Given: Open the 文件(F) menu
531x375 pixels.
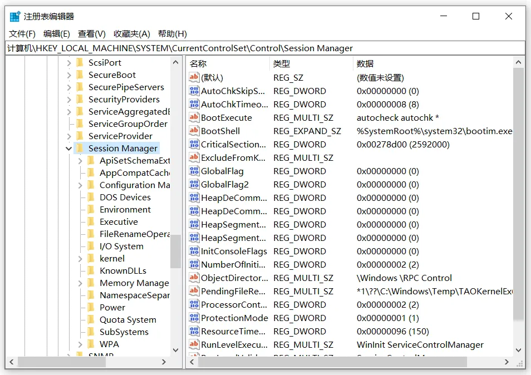Looking at the screenshot, I should coord(22,34).
